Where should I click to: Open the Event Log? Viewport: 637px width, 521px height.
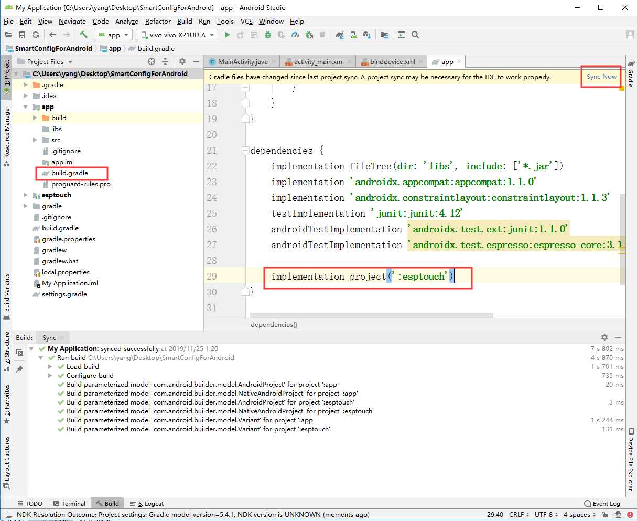click(x=602, y=503)
